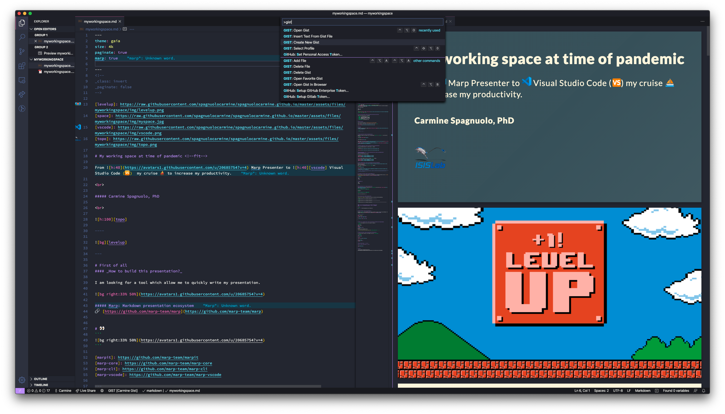
Task: Click GIST [Carmine Gist] status item
Action: (123, 391)
